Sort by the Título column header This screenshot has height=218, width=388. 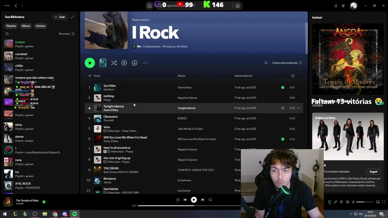point(97,76)
